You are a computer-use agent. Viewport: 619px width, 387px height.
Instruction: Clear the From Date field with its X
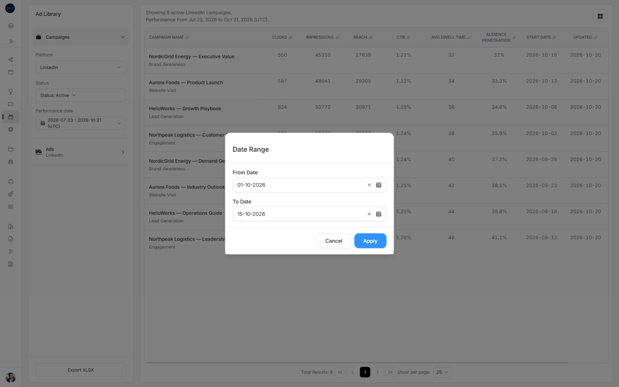click(369, 185)
